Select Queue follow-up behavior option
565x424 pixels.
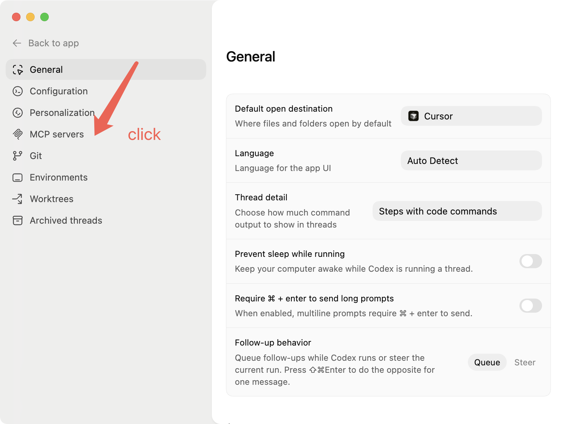tap(487, 363)
